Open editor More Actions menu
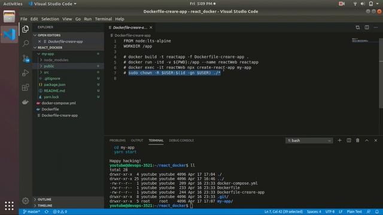The image size is (383, 215). (376, 27)
